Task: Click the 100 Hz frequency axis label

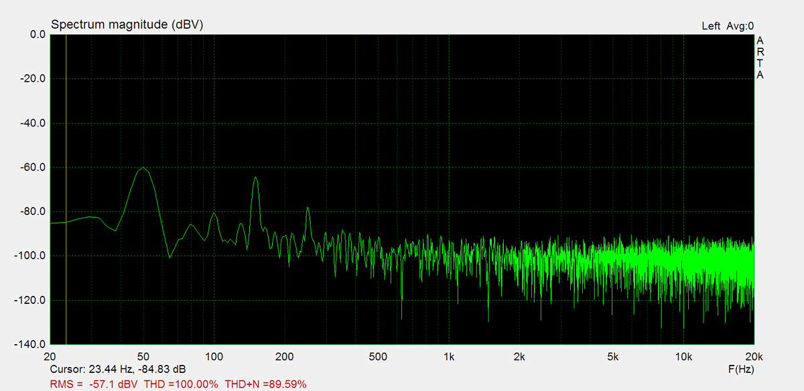Action: point(214,356)
